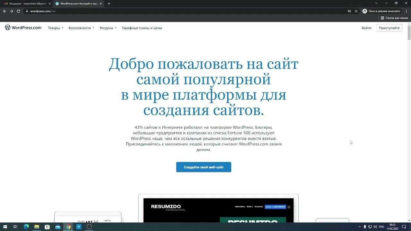Click the Приступайте button
The height and width of the screenshot is (231, 411).
389,28
